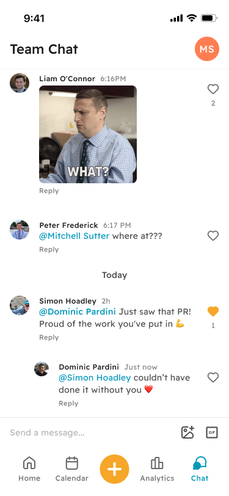The image size is (229, 496).
Task: Reply to Liam O'Connor's GIF
Action: click(49, 191)
